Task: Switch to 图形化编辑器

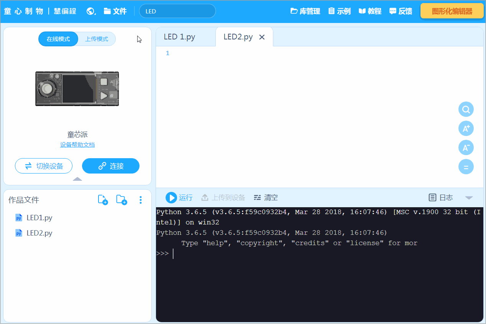Action: [x=452, y=11]
